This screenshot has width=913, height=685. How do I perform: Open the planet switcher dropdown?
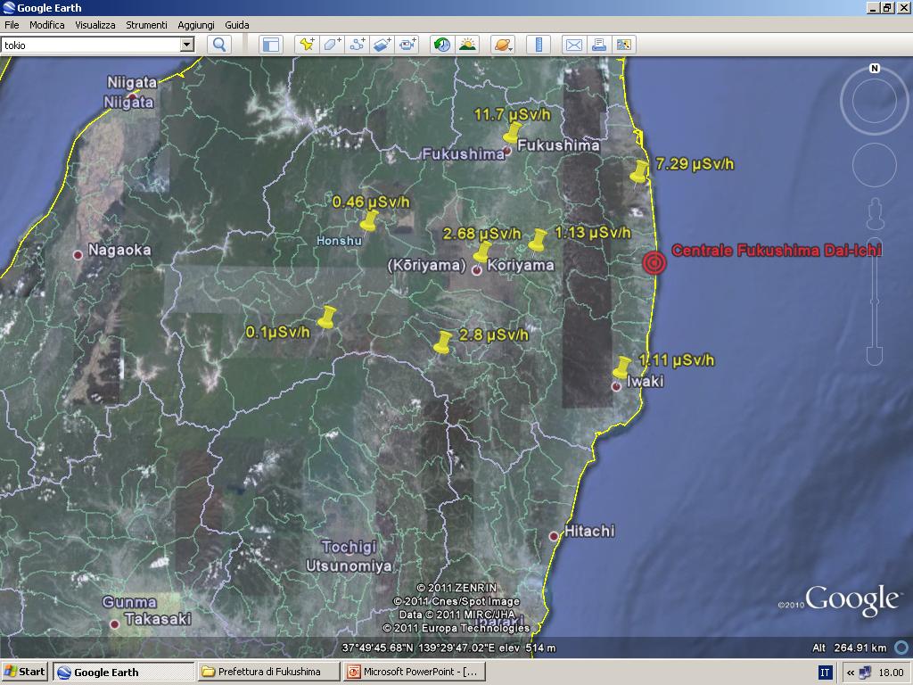pyautogui.click(x=503, y=45)
